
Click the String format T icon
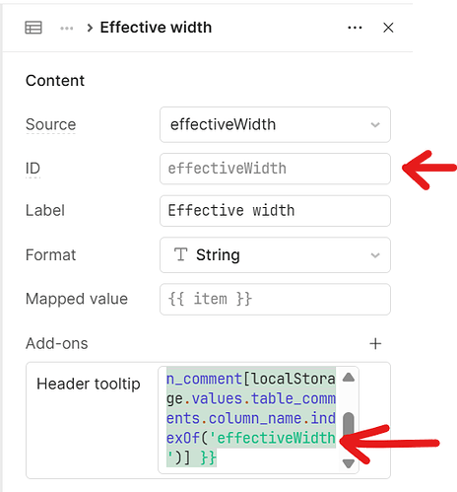click(x=180, y=254)
